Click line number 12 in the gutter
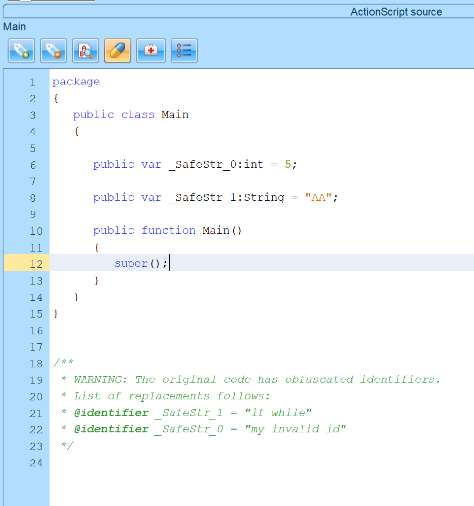474x506 pixels. pos(36,264)
